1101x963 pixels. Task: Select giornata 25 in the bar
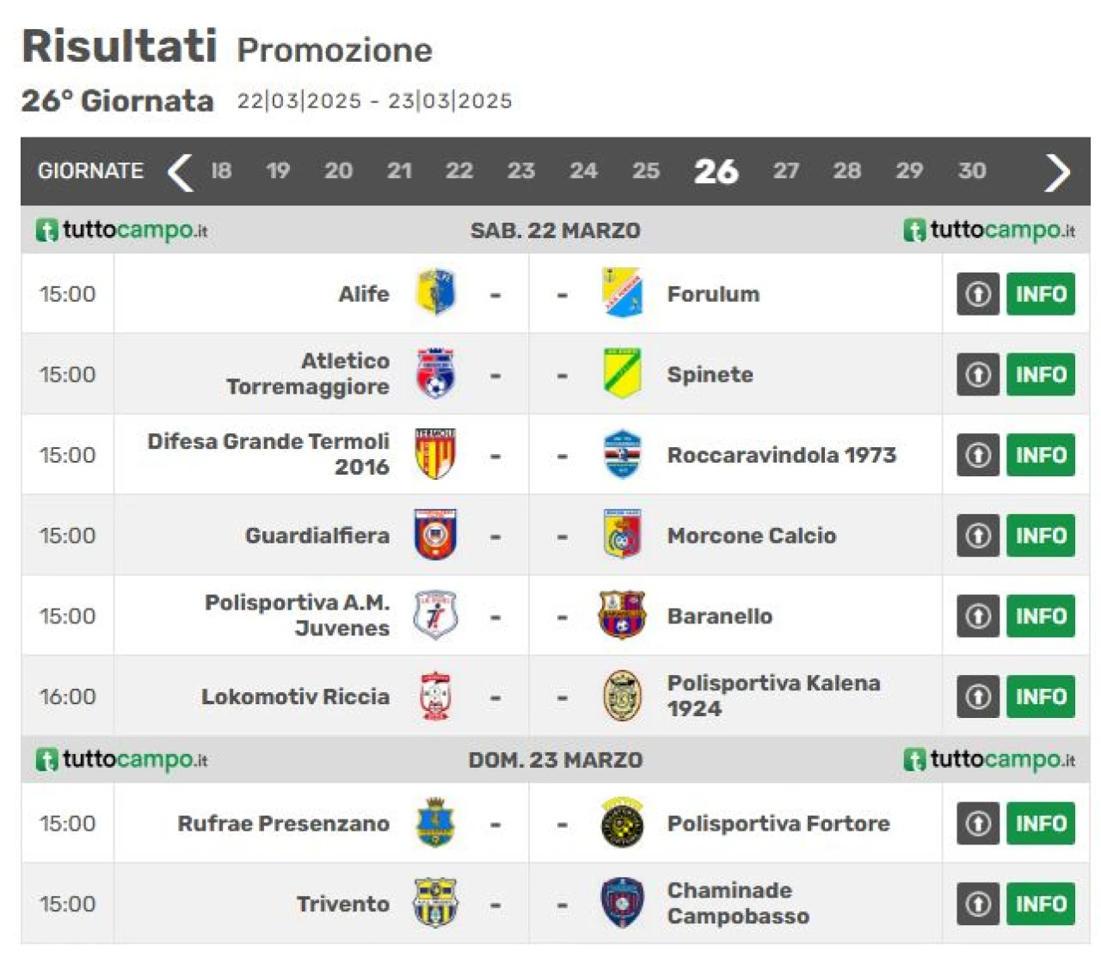point(646,171)
